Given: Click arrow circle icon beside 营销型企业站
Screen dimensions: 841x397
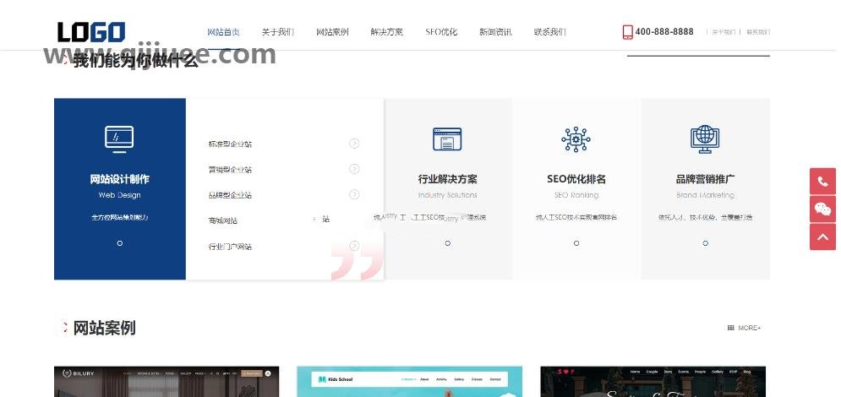Looking at the screenshot, I should [354, 169].
